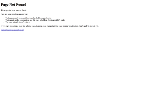Click 'I ain't ready to show it yet' text

pyautogui.click(x=89, y=26)
